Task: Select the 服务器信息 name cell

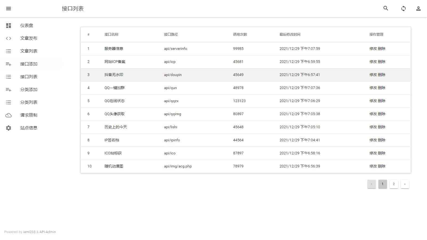Action: [x=114, y=49]
